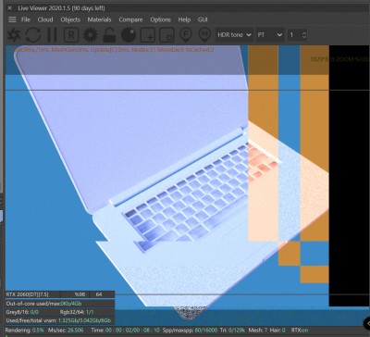This screenshot has height=337, width=370.
Task: Open the Materials menu
Action: pos(99,19)
